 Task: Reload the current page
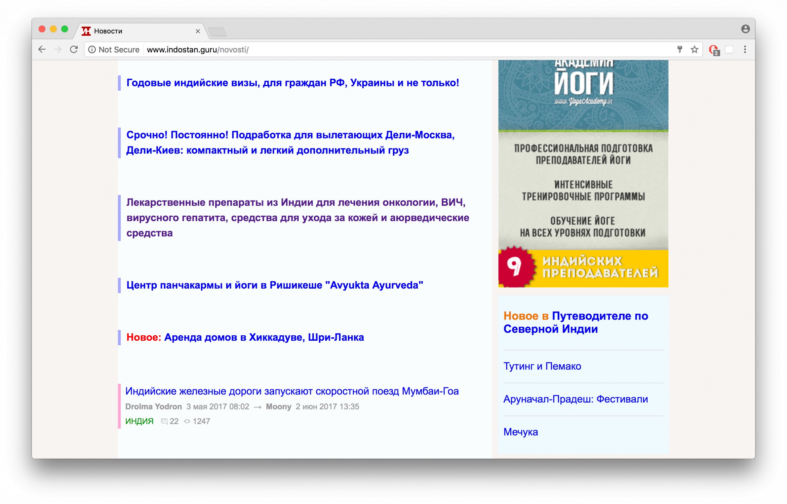(74, 49)
